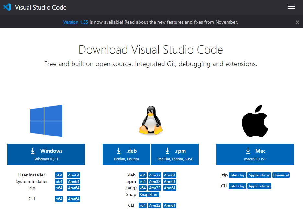This screenshot has height=221, width=303.
Task: Select x64 in the Linux .rpm row
Action: 143,182
